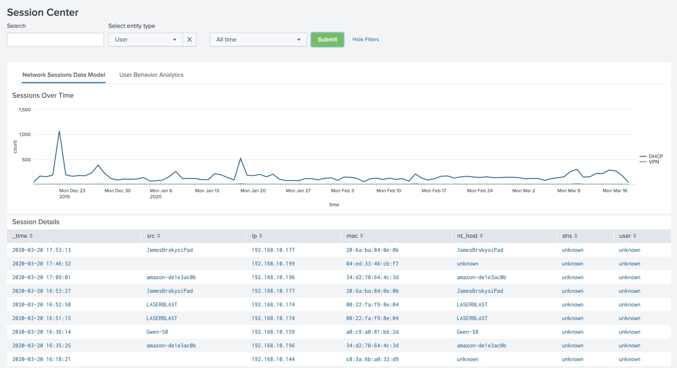Click user unknown in the 16:36:14 row
This screenshot has width=677, height=368.
point(629,332)
